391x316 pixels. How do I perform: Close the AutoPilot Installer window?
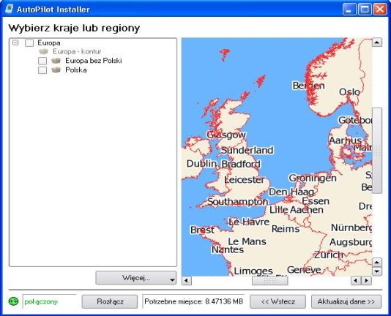tap(379, 10)
